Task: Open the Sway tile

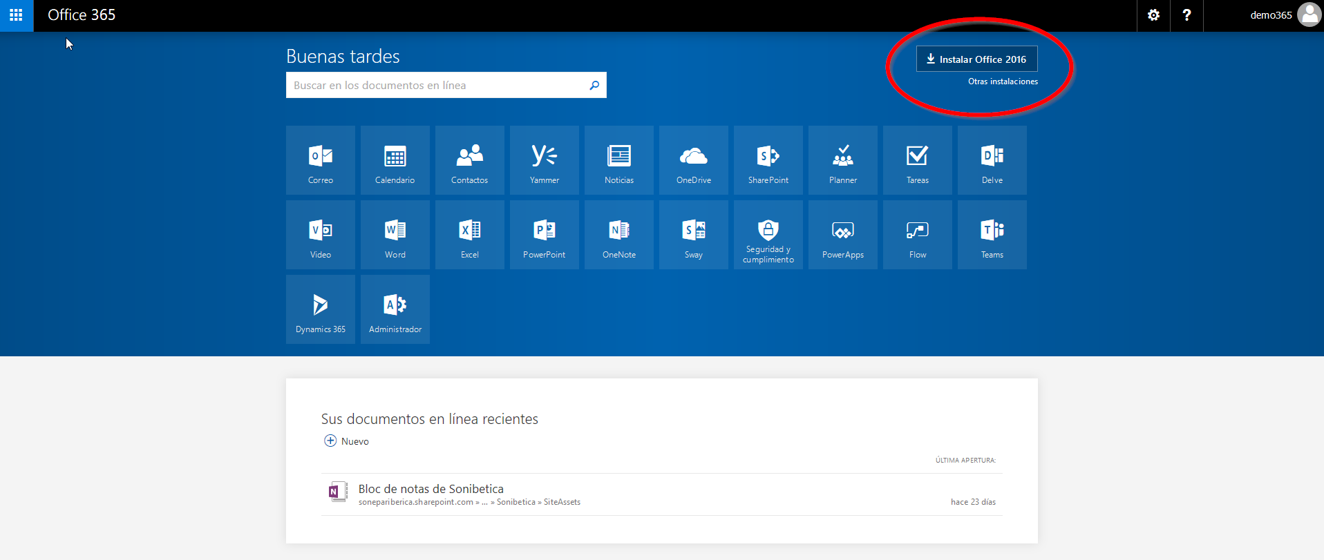Action: [694, 235]
